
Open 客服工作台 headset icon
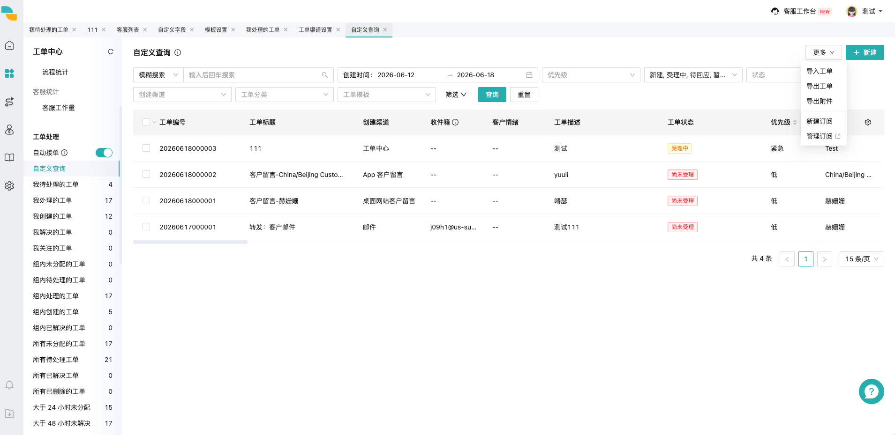775,11
